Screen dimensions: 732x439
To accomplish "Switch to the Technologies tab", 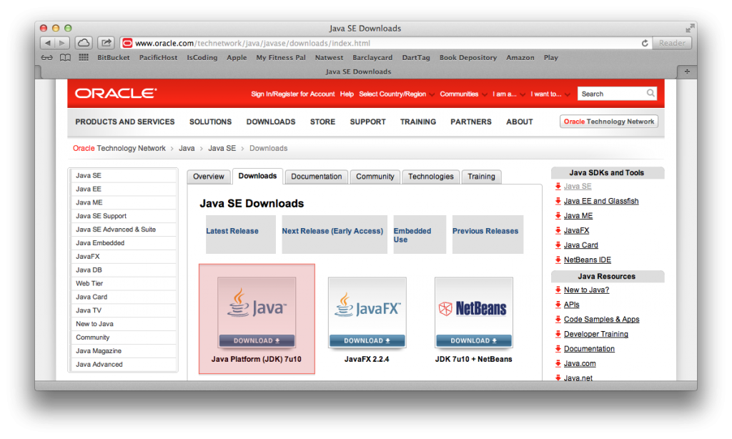I will (x=431, y=177).
